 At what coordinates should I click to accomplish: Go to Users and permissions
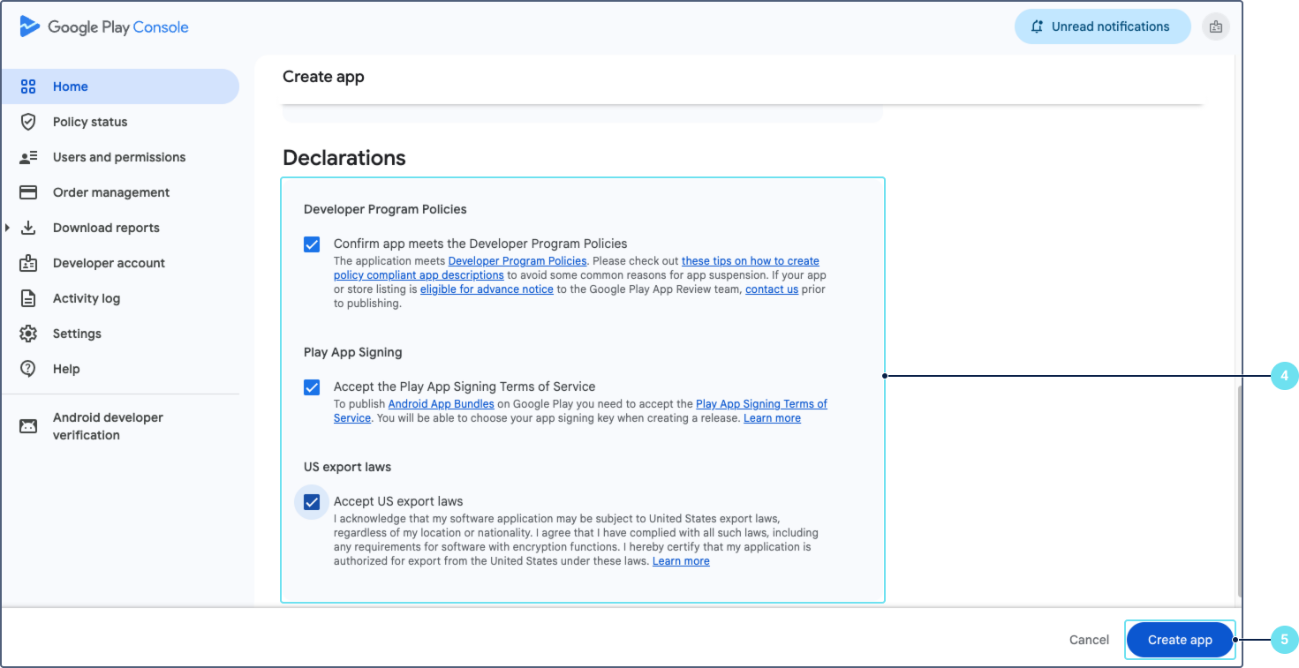[x=120, y=157]
